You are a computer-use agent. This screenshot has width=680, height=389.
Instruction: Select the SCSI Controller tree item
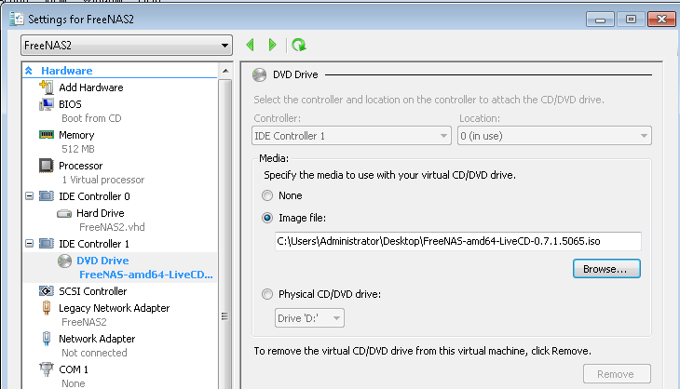pyautogui.click(x=93, y=291)
